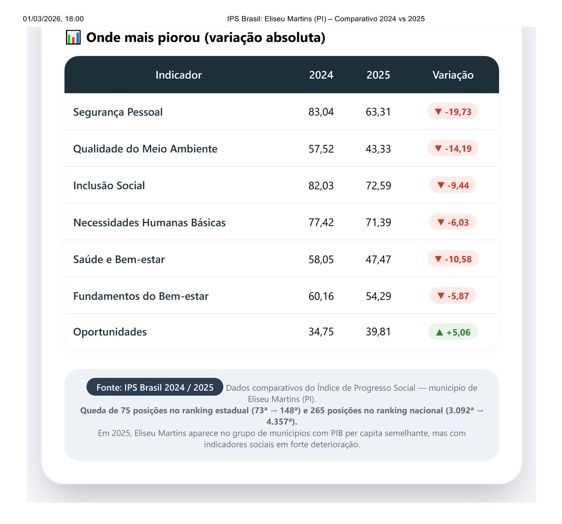The width and height of the screenshot is (562, 524).
Task: Select the Oportunidades indicator name
Action: pos(110,332)
